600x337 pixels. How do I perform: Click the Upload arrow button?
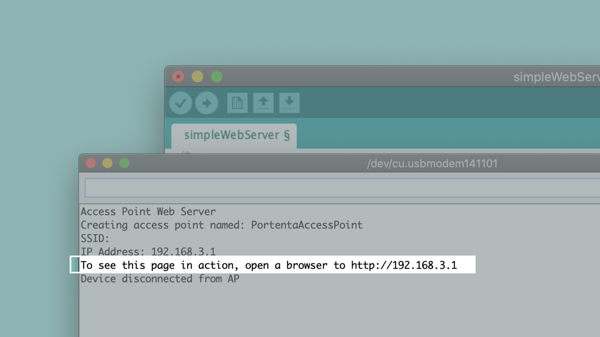pos(206,103)
